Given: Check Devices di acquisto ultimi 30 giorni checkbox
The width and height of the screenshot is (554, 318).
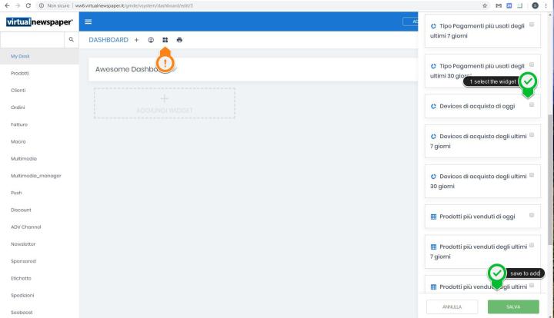Looking at the screenshot, I should 532,175.
